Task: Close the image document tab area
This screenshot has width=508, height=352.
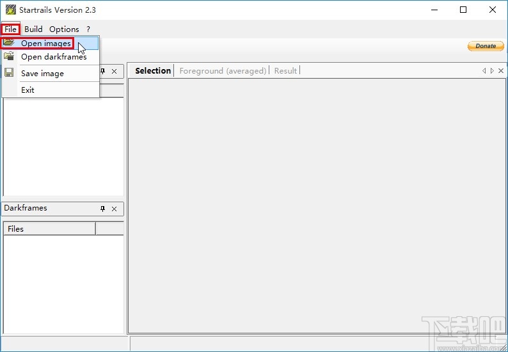Action: (501, 70)
